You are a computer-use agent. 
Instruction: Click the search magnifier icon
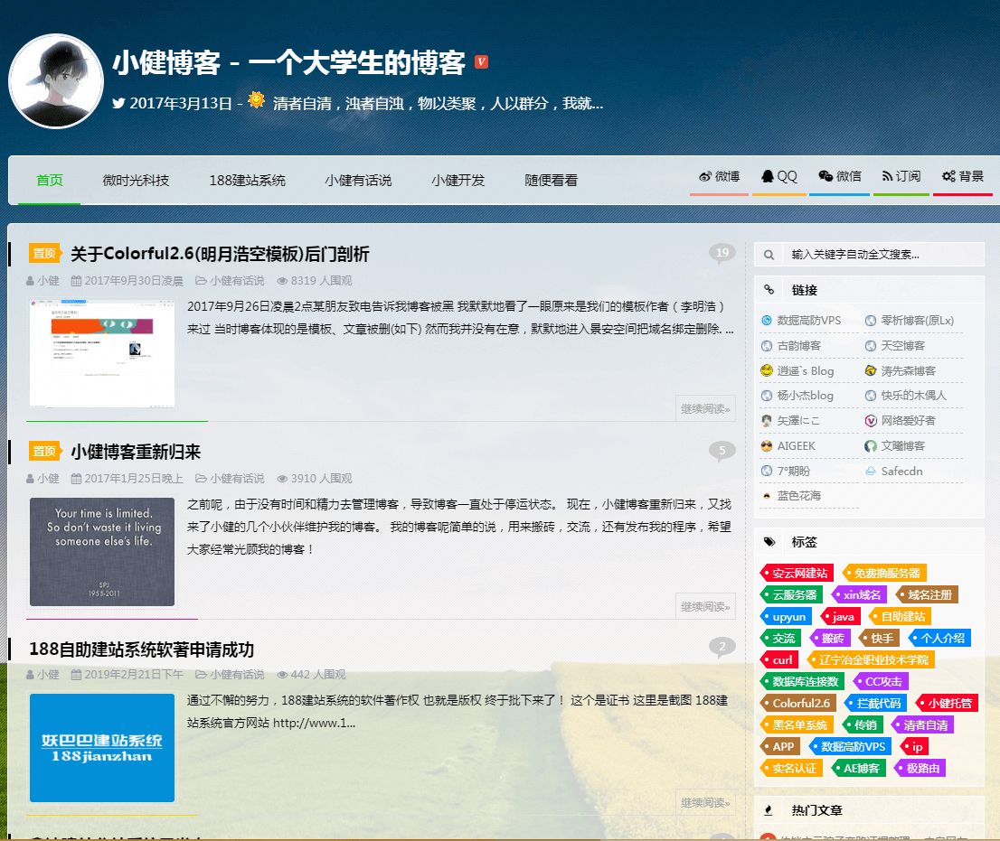pyautogui.click(x=769, y=255)
